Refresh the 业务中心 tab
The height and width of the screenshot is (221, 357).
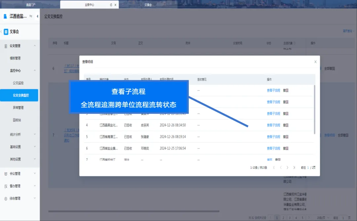tap(111, 5)
